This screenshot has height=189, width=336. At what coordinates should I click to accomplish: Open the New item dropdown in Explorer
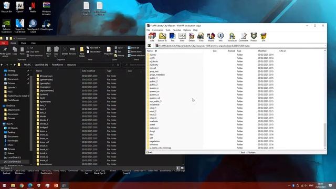93,48
